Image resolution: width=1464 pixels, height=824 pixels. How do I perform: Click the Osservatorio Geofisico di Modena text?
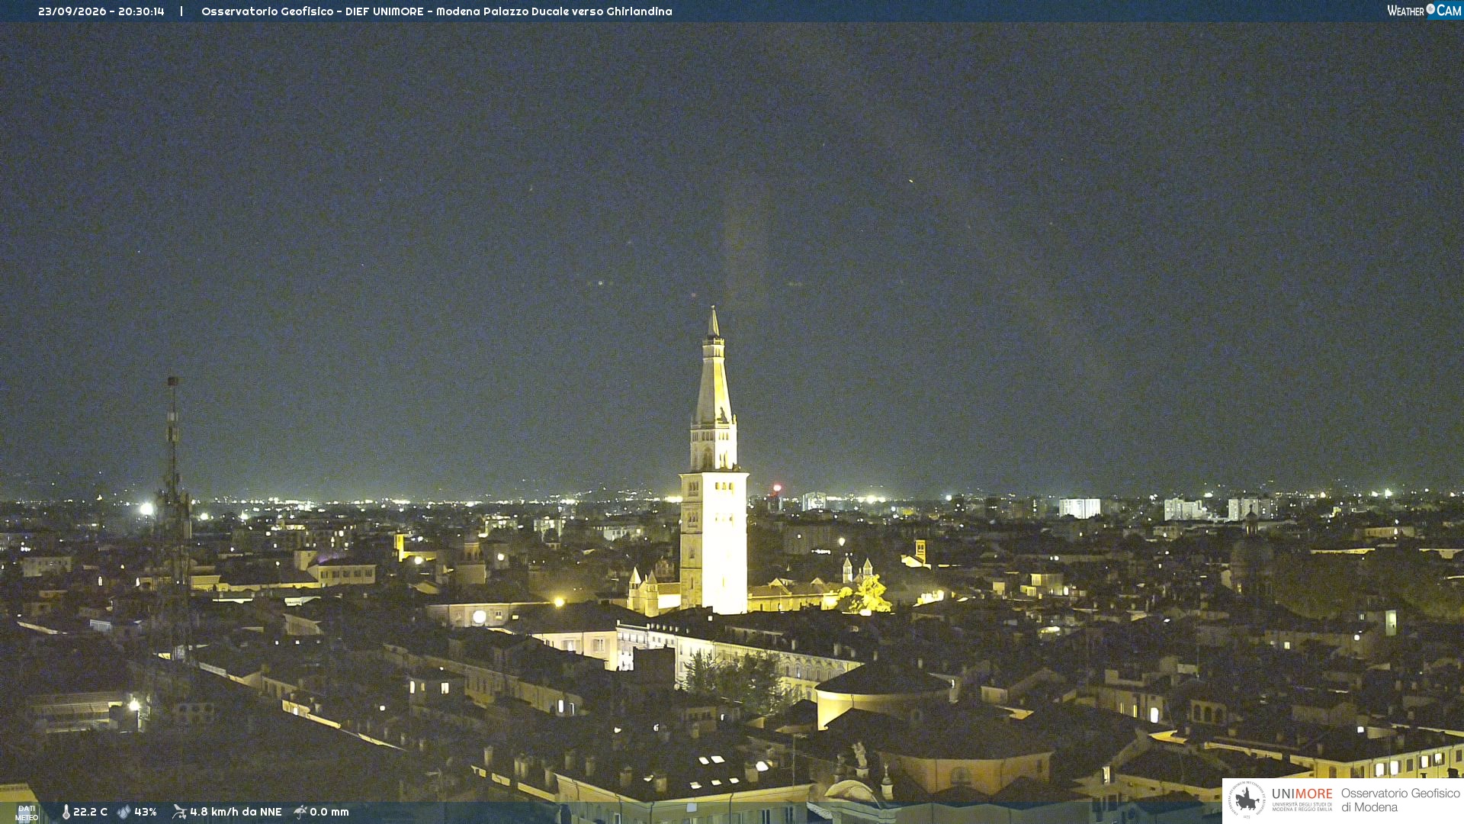[1400, 800]
